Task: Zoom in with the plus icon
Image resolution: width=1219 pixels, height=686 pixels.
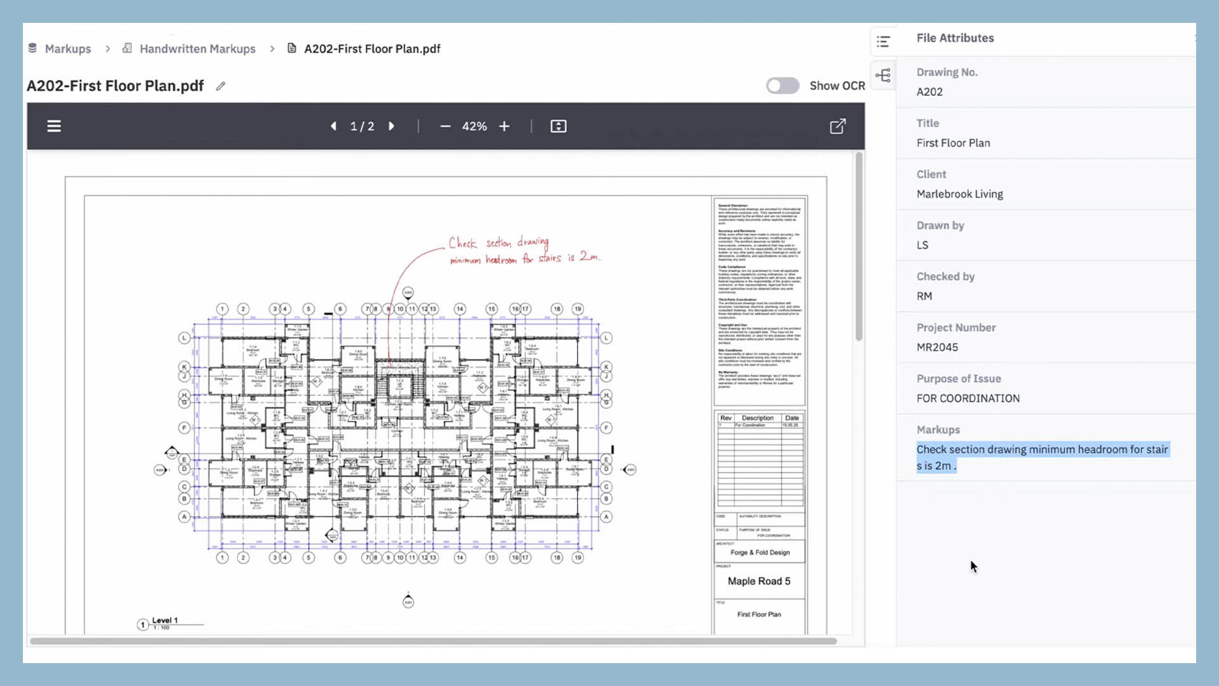Action: coord(504,126)
